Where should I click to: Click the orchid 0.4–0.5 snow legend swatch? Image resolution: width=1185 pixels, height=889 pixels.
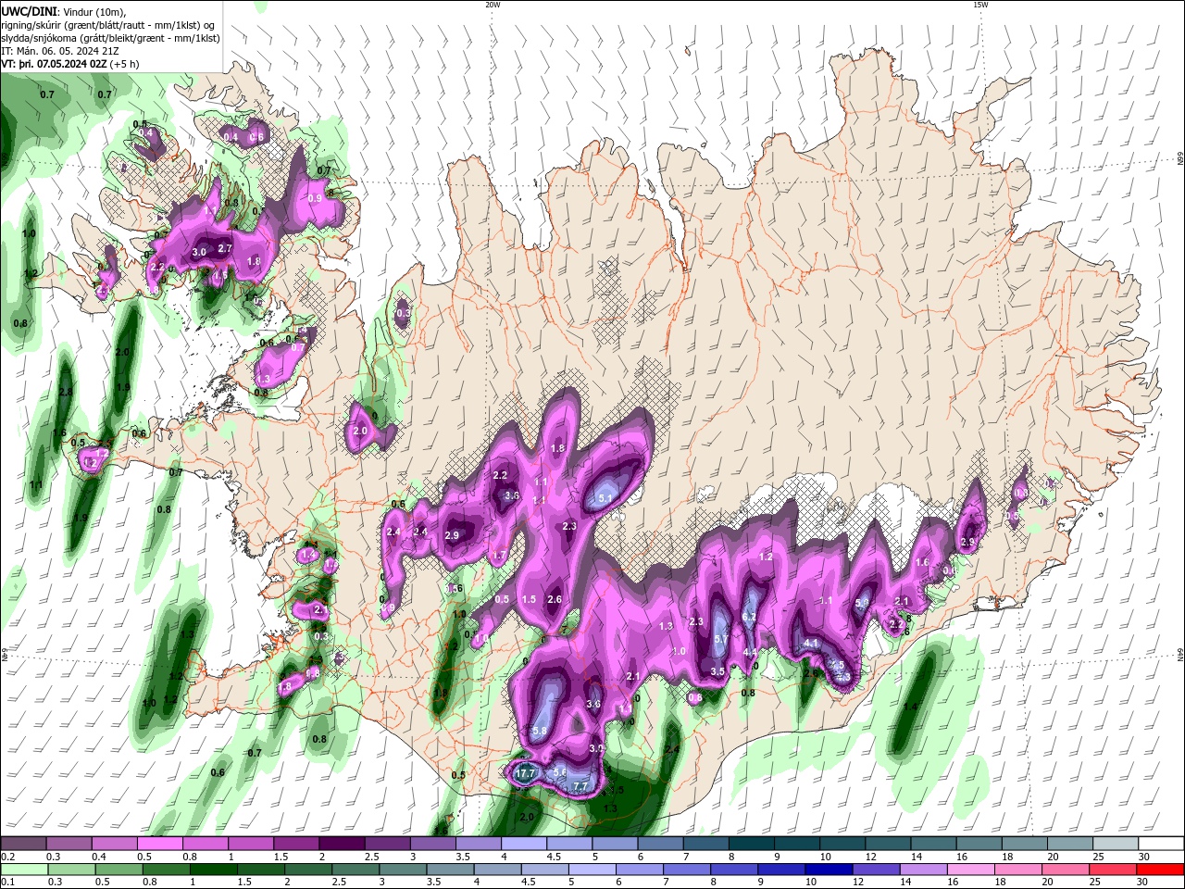coord(114,844)
